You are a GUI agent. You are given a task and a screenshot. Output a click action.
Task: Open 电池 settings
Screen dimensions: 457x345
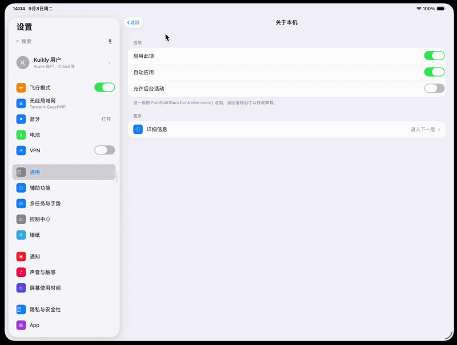pos(64,135)
